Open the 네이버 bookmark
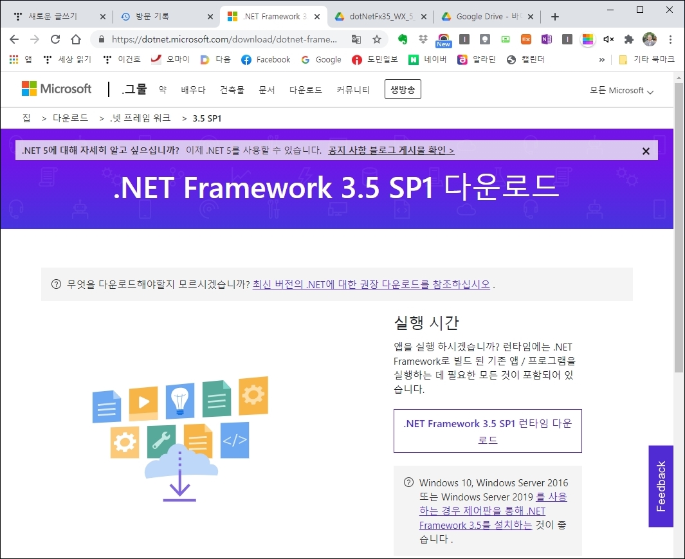This screenshot has height=559, width=685. pos(427,59)
